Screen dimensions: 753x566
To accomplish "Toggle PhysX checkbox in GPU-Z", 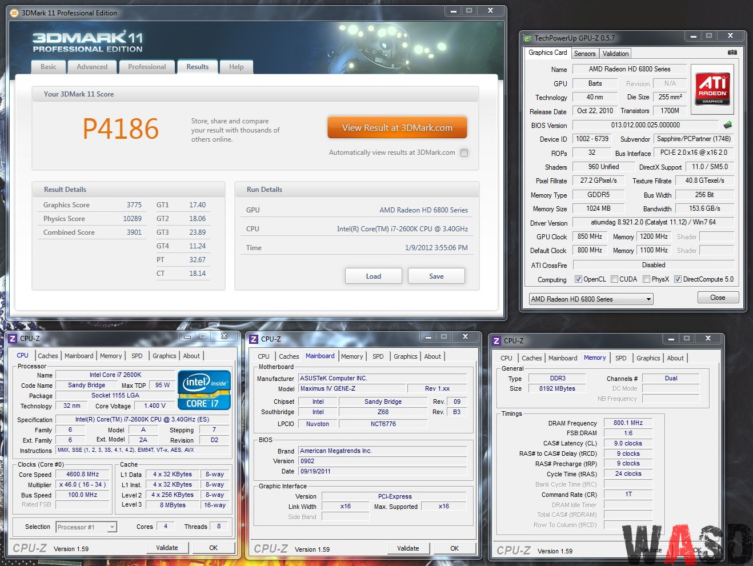I will (646, 279).
